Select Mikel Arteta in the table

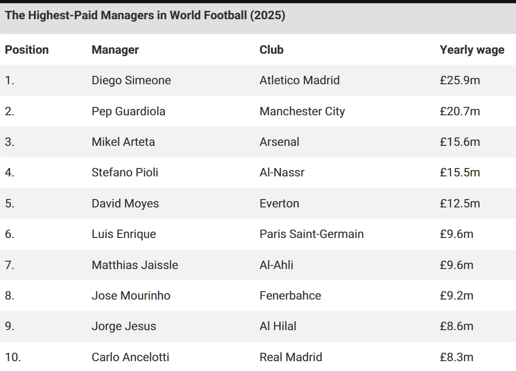click(x=123, y=142)
